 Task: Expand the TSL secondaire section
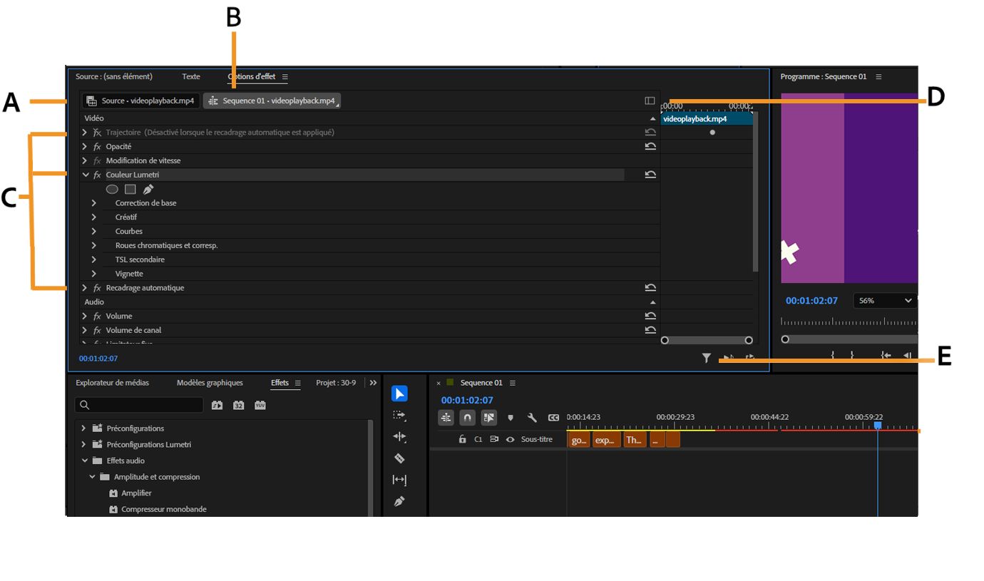(x=93, y=260)
